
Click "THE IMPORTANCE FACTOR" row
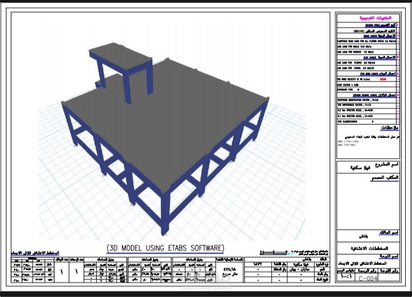tap(367, 105)
